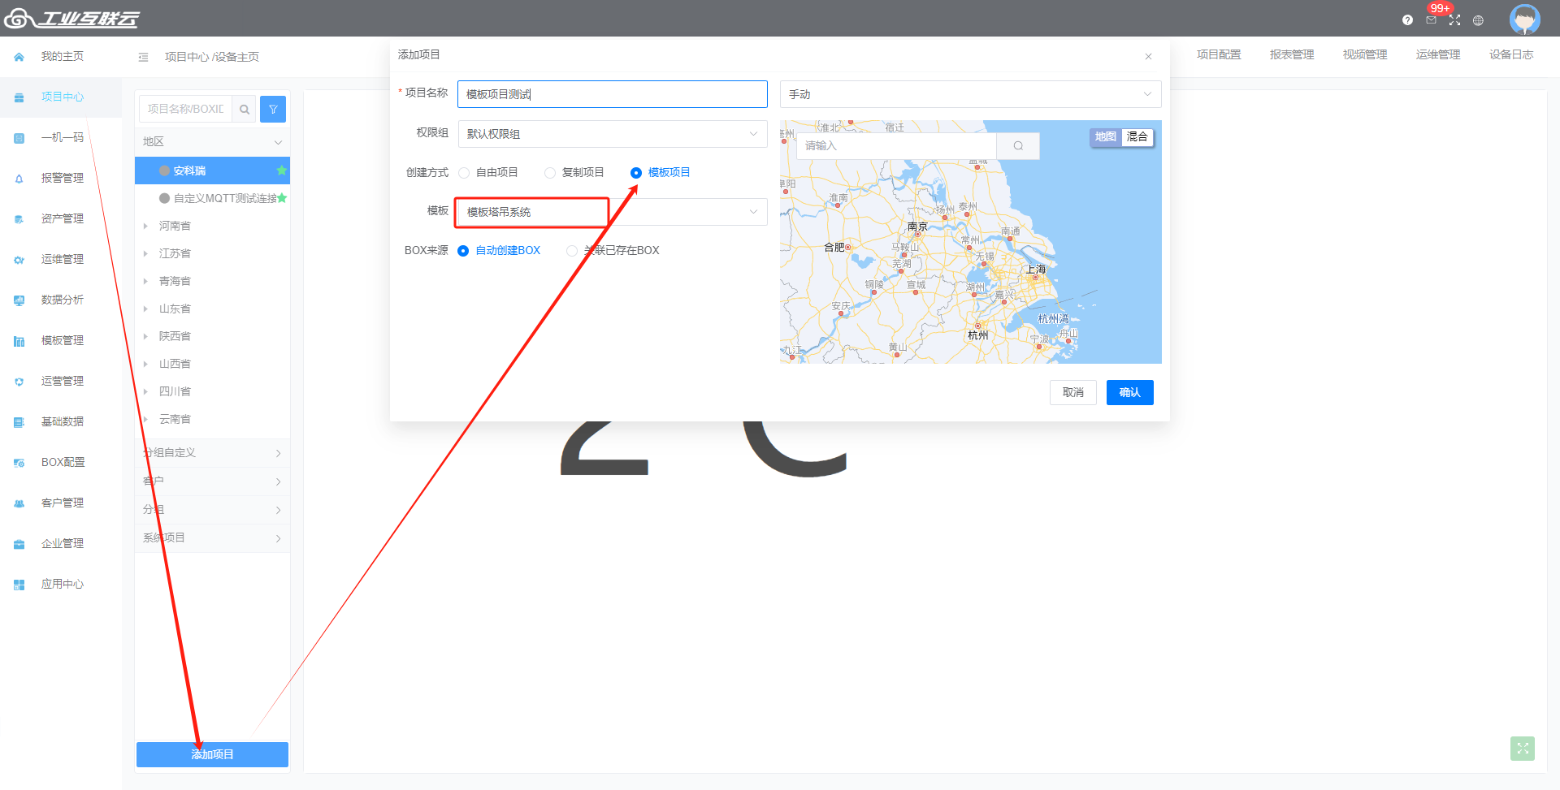The width and height of the screenshot is (1560, 790).
Task: Click the star beside 自定义MQTT测试连接
Action: (282, 198)
